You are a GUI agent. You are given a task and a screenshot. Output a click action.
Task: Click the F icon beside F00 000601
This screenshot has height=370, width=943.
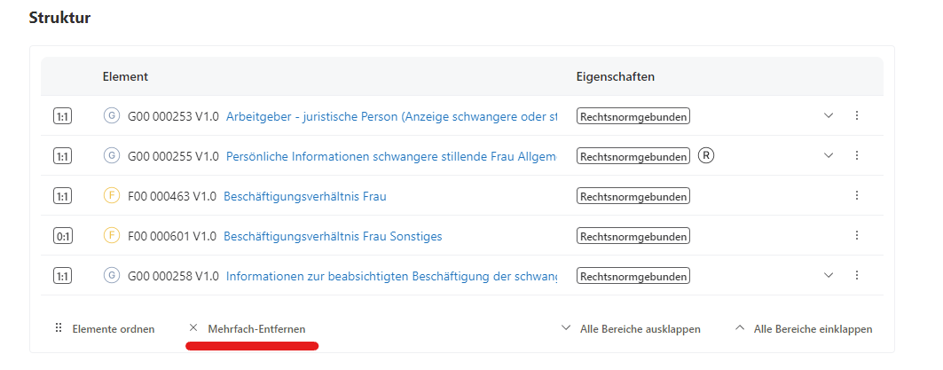pos(112,236)
